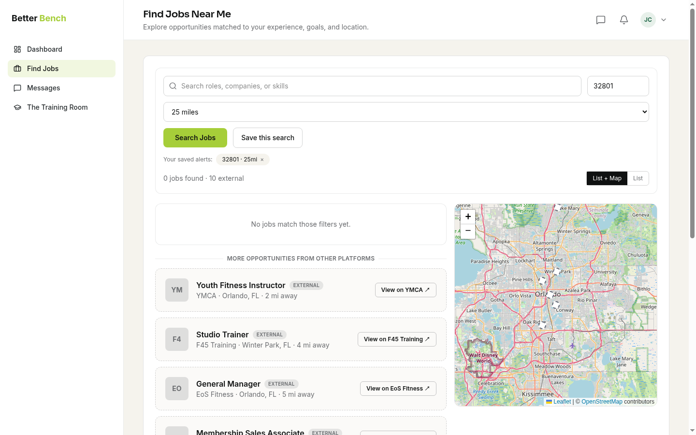Open Messages from the sidebar
The width and height of the screenshot is (696, 435).
pos(61,88)
